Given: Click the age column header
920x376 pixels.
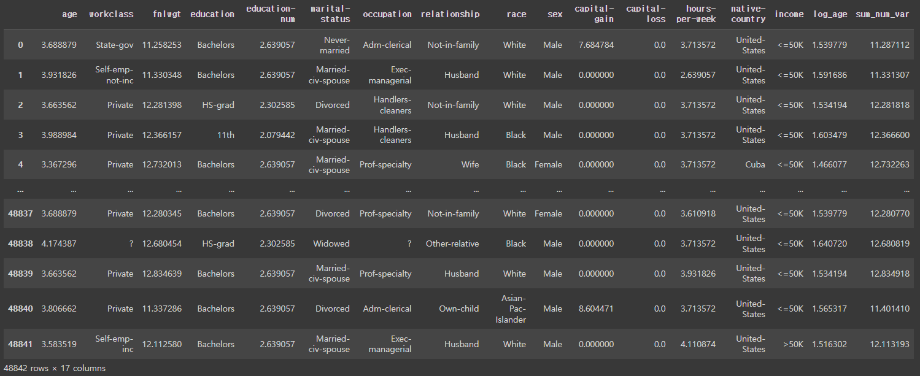Looking at the screenshot, I should click(69, 14).
